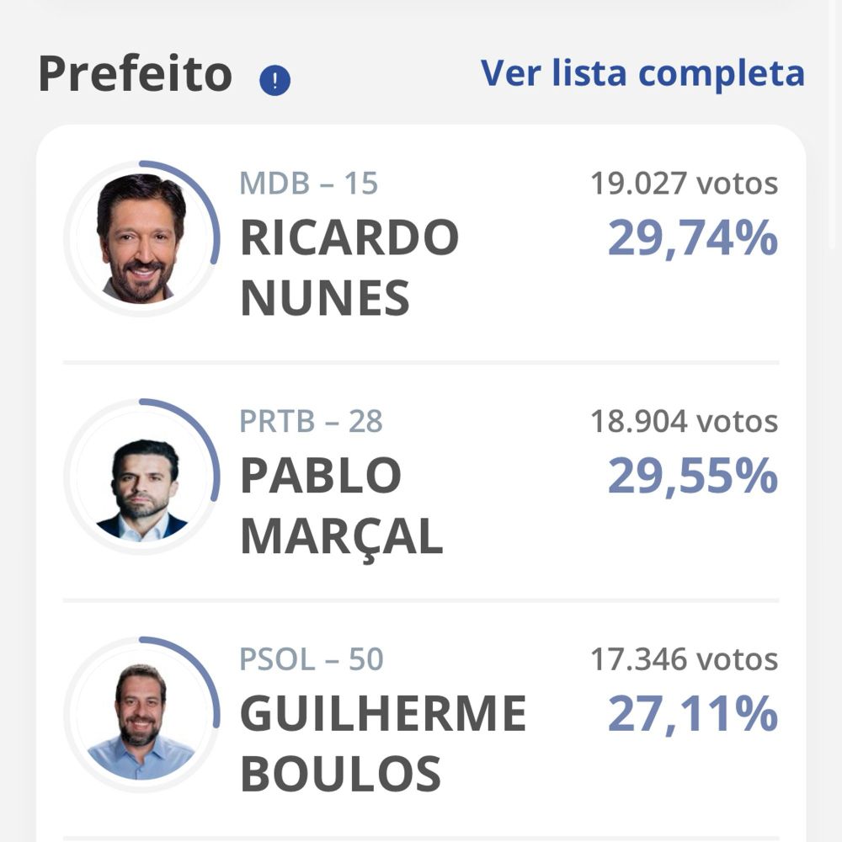Tap the 19.027 votos count
842x842 pixels.
(684, 184)
